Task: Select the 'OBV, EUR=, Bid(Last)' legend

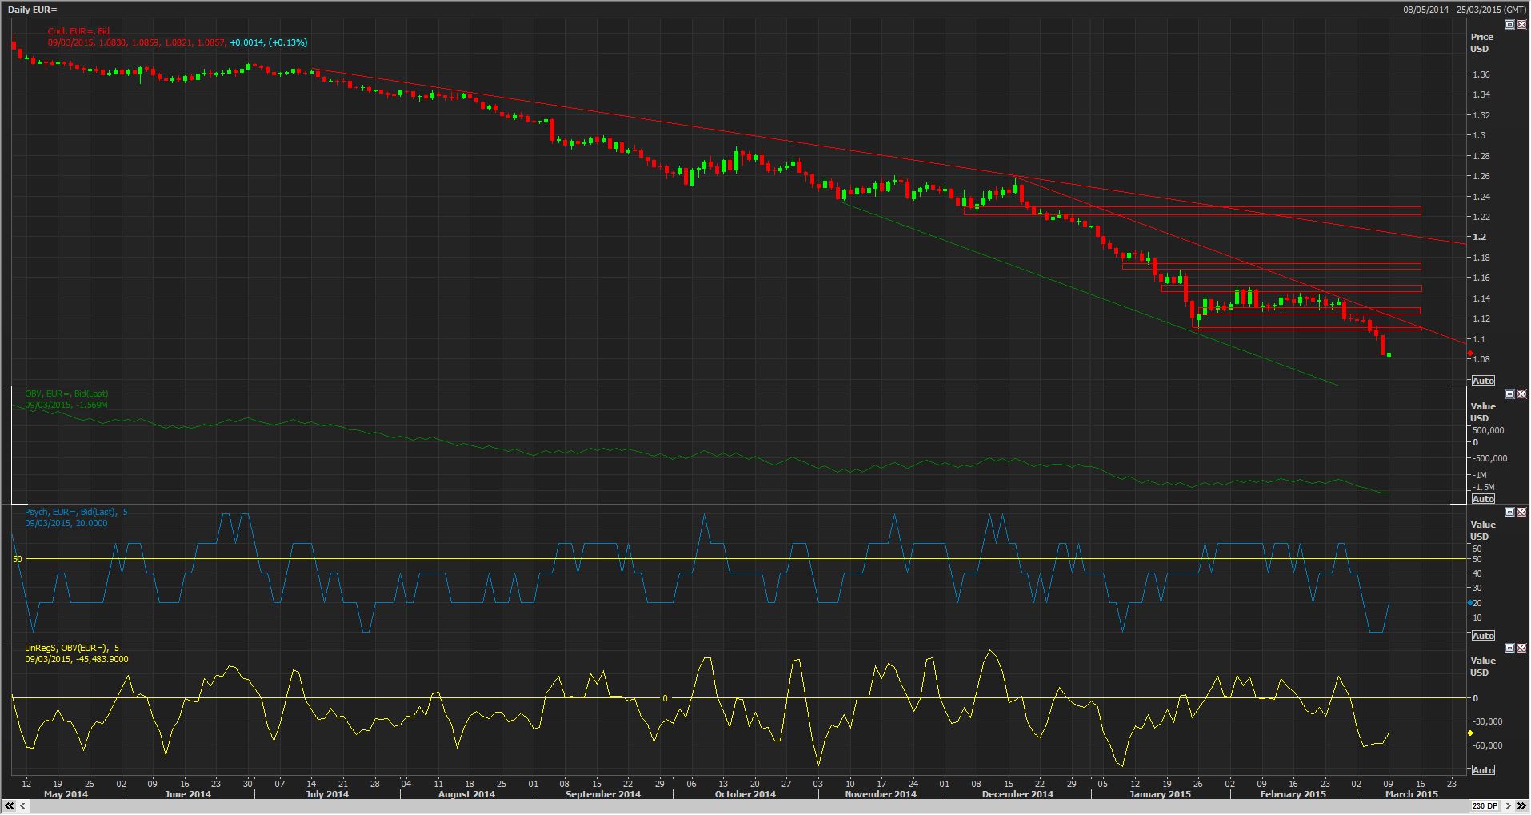Action: click(x=66, y=394)
